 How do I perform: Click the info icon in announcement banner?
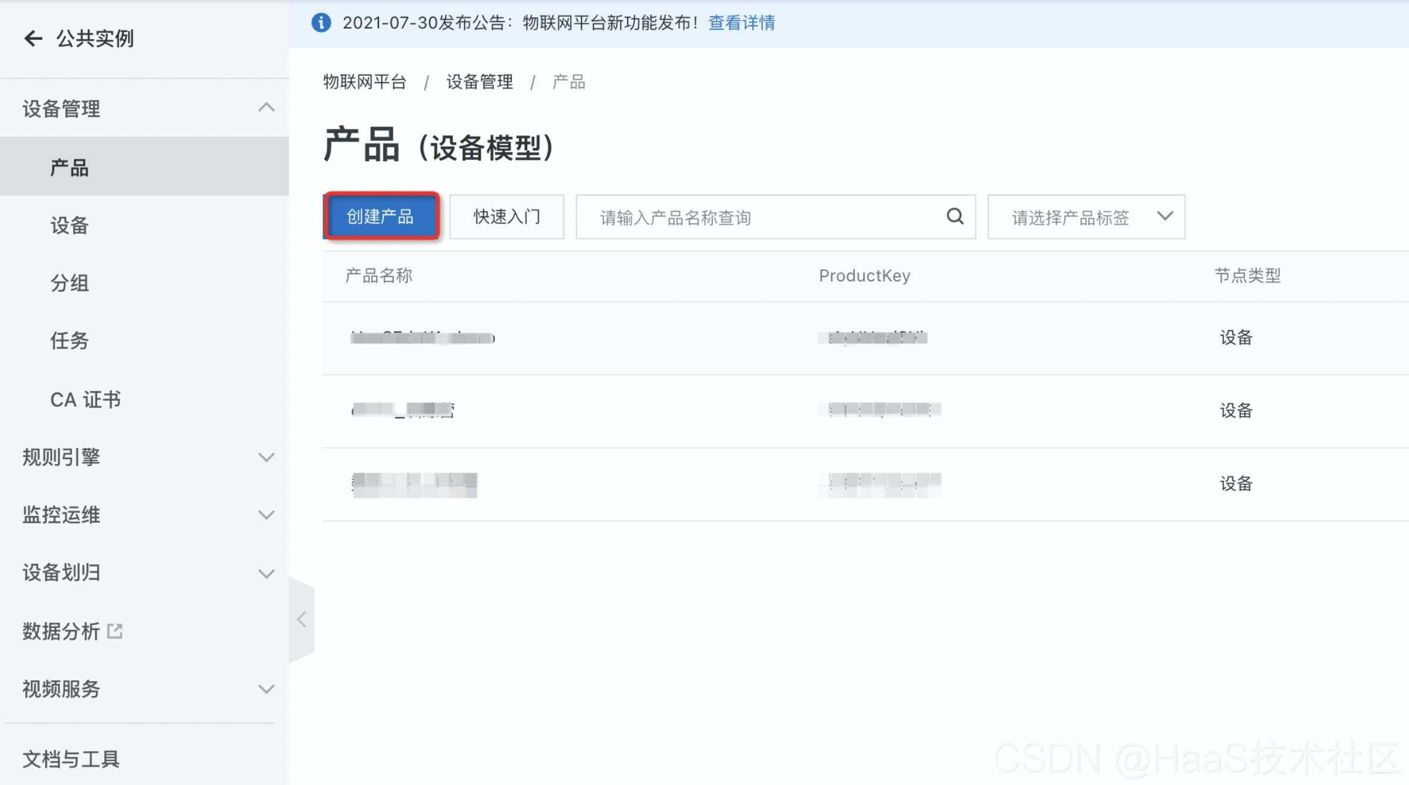coord(321,23)
